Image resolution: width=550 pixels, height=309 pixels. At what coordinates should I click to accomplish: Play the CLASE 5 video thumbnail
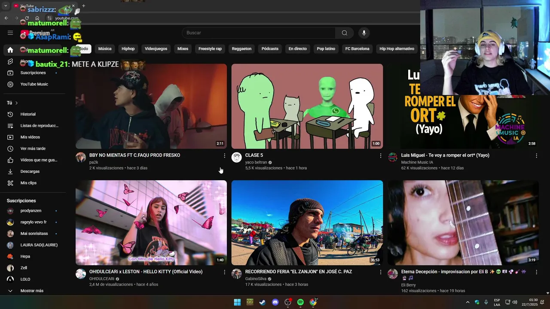pos(307,106)
